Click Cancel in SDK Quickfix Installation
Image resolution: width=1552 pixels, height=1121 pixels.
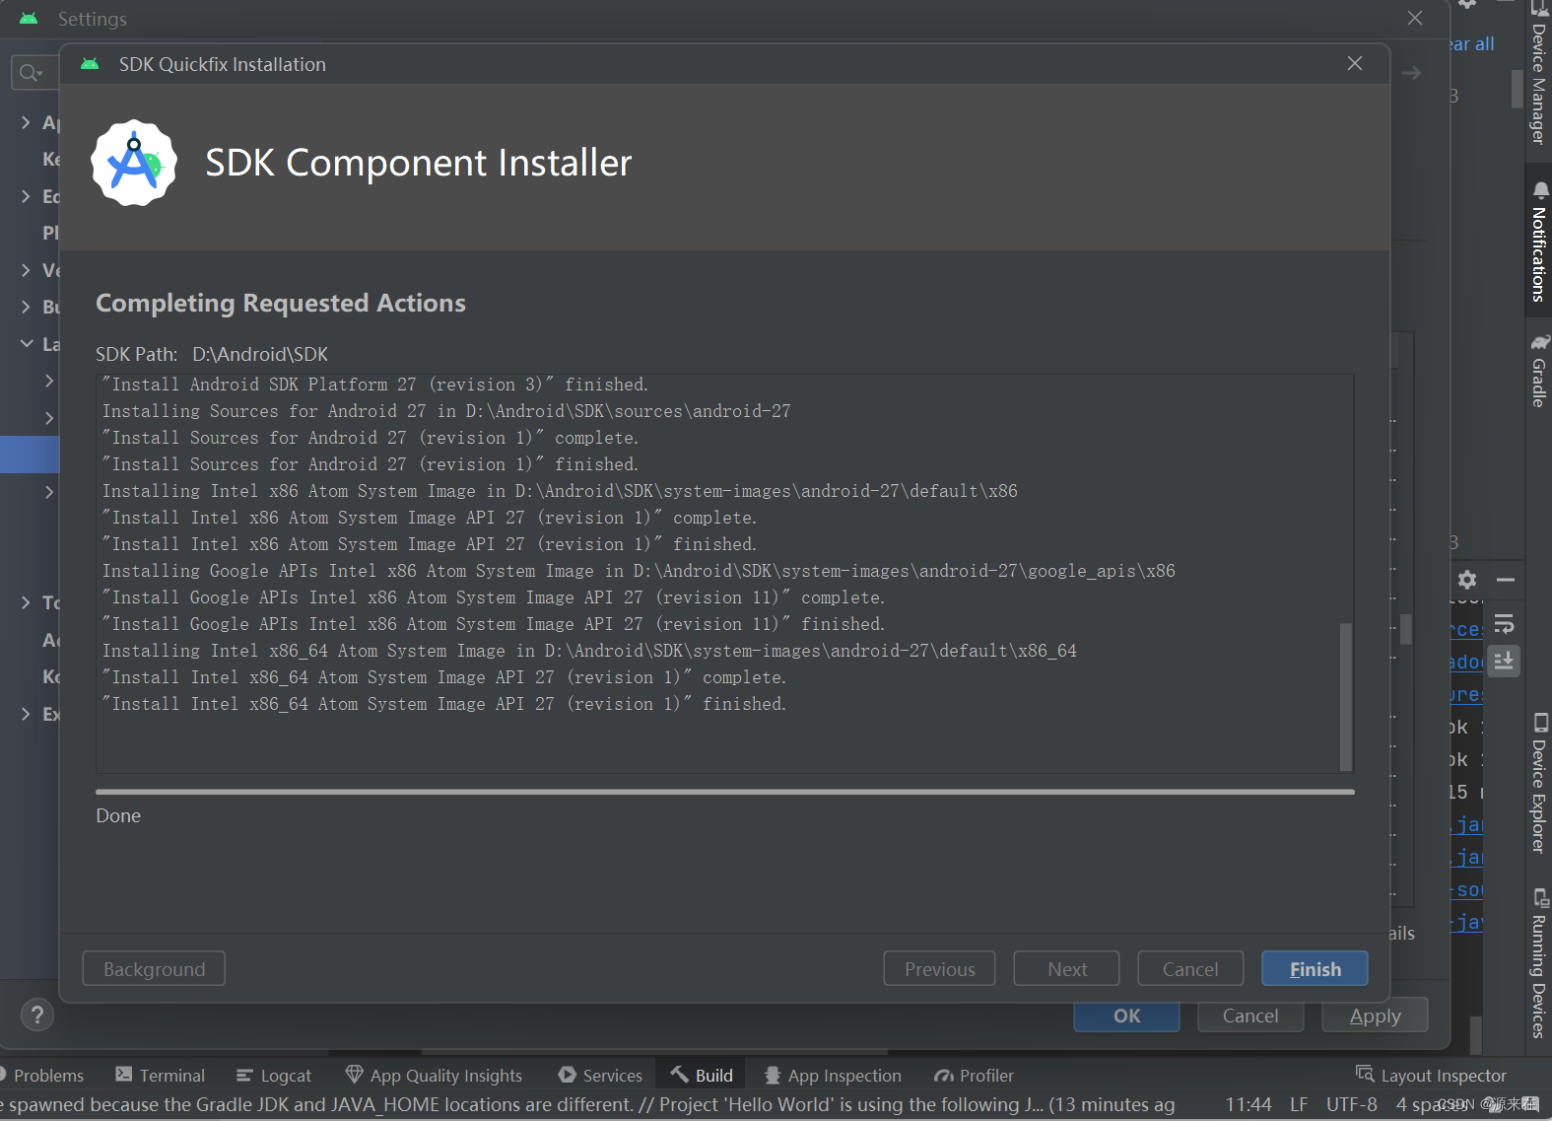1190,969
